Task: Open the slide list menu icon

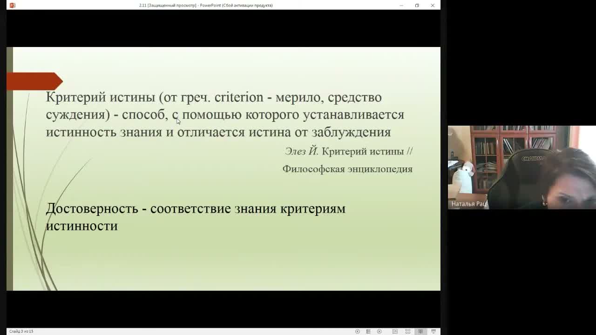Action: click(x=368, y=331)
